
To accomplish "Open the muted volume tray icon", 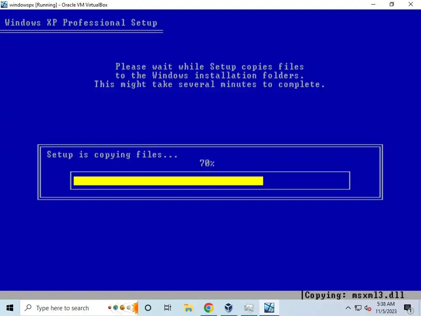I will pos(368,308).
